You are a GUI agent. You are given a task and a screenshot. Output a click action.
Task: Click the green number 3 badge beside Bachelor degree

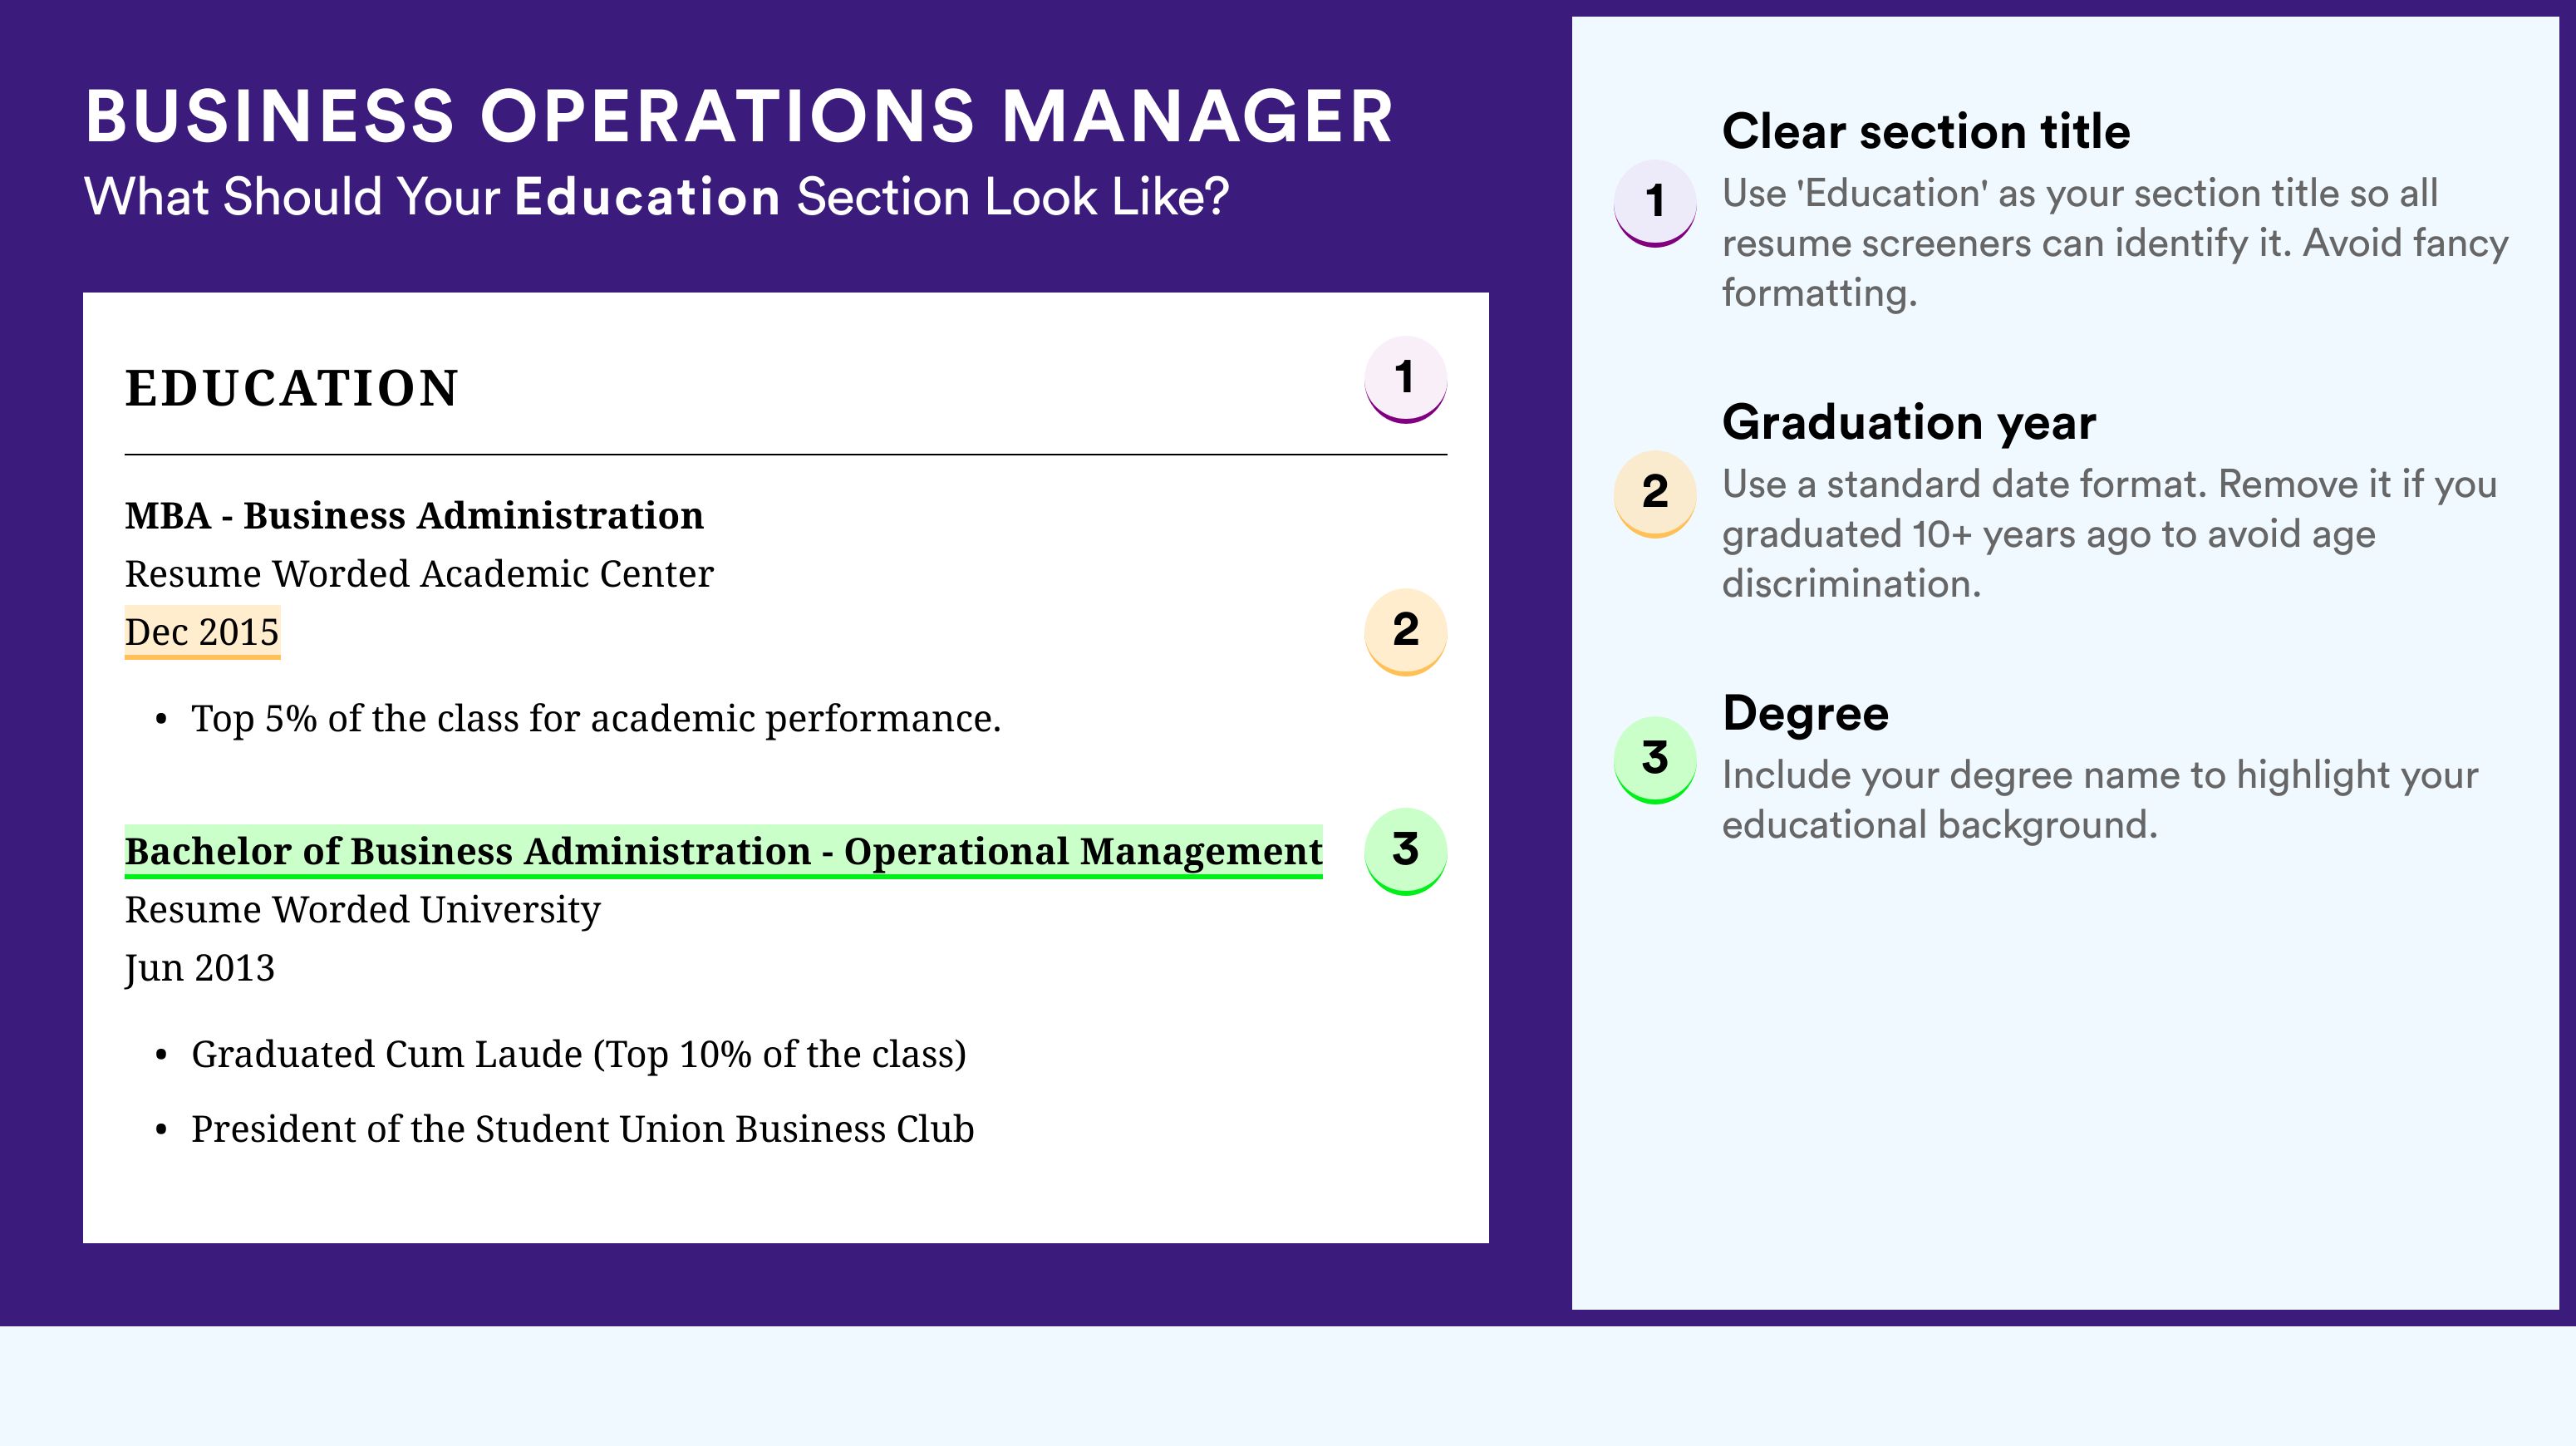(x=1405, y=851)
